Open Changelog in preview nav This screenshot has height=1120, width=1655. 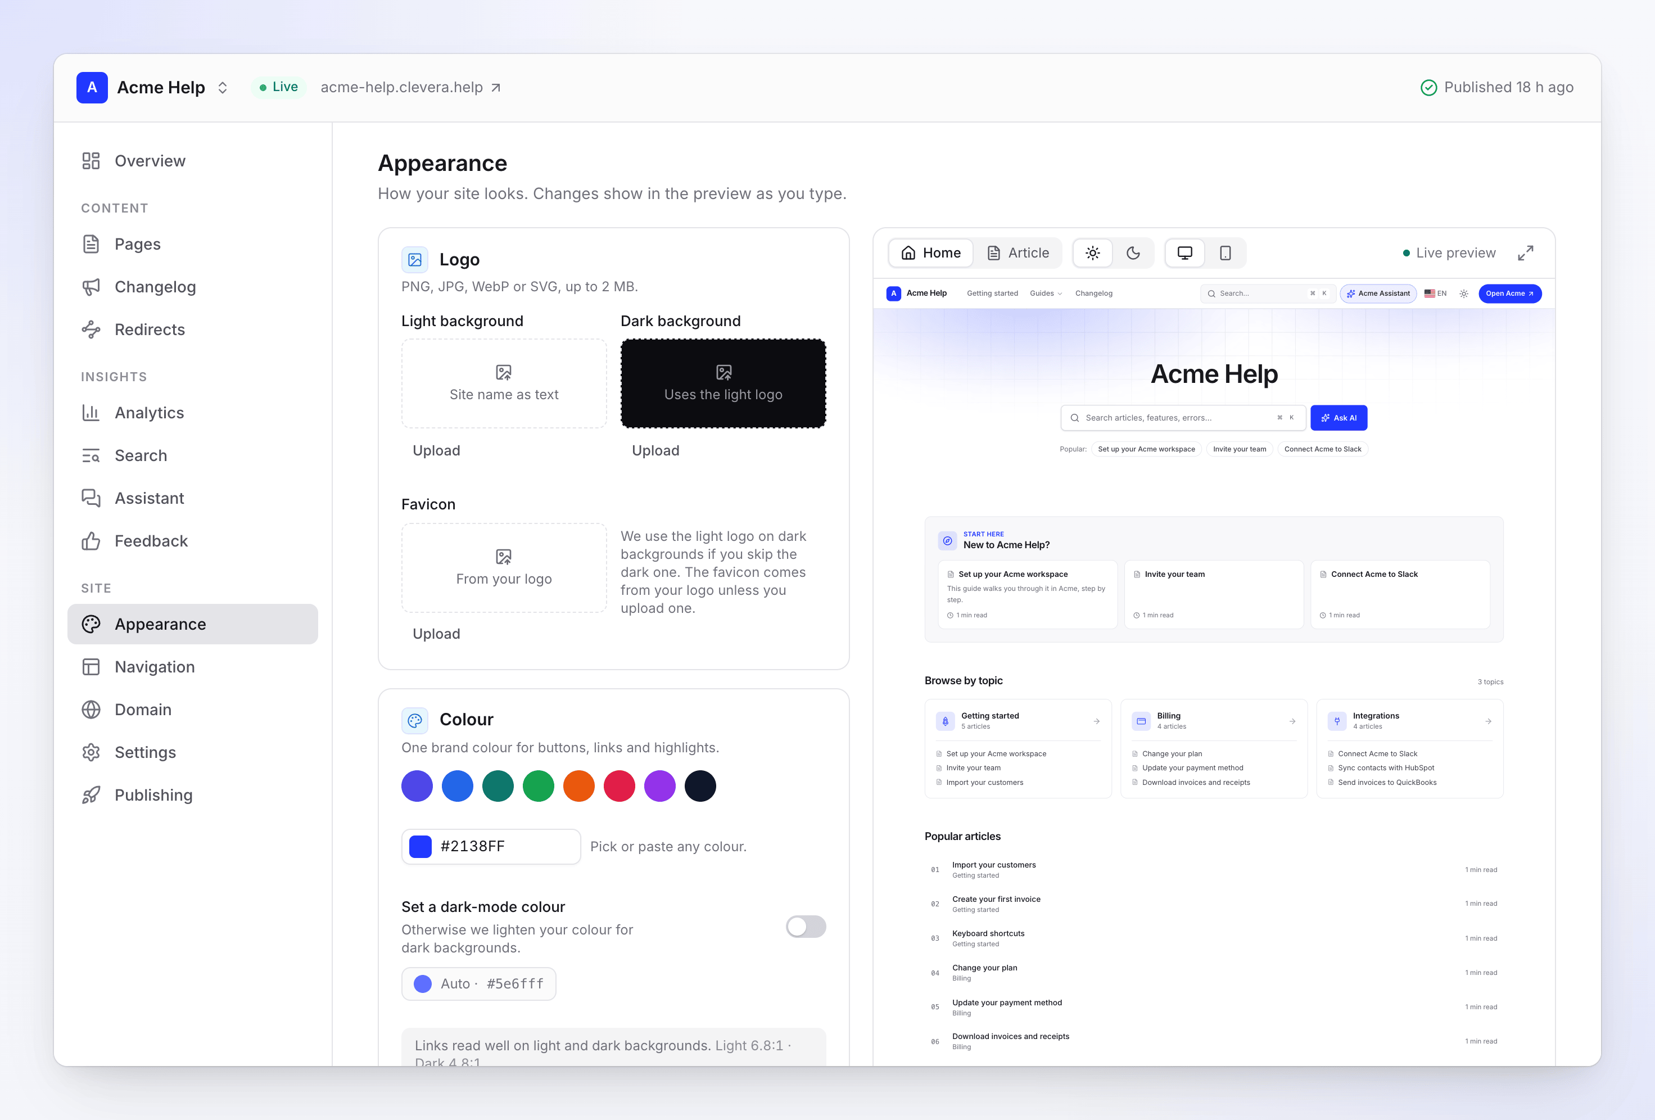point(1093,293)
